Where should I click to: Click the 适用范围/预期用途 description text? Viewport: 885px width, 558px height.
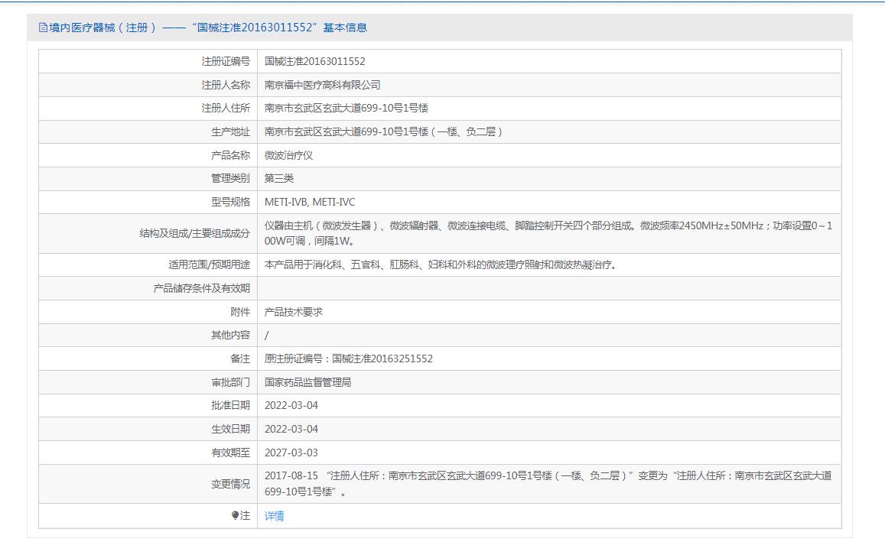tap(441, 264)
